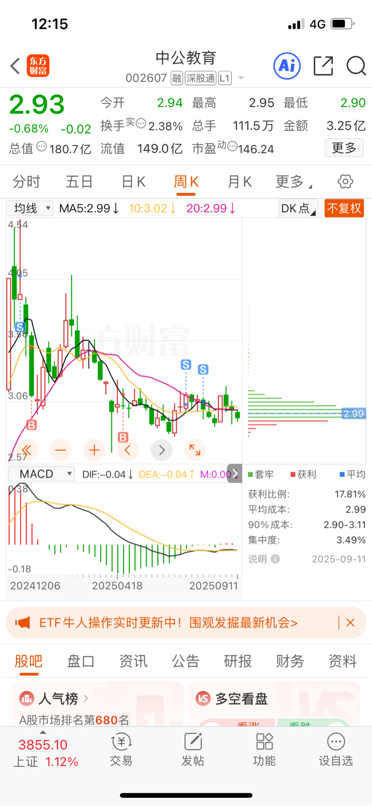
Task: Tap the 深股通 badge
Action: pos(201,78)
